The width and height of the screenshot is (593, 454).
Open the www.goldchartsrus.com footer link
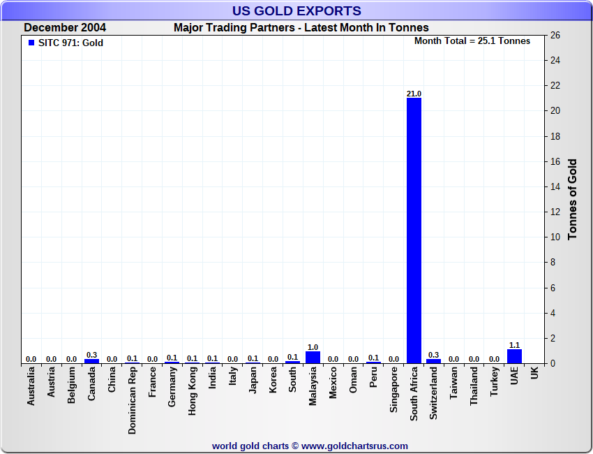tap(354, 446)
